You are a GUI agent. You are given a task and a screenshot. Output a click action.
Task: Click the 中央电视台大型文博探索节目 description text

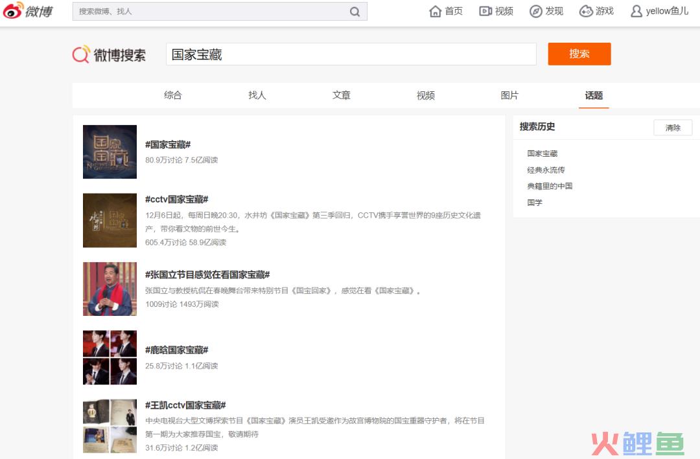(x=315, y=427)
